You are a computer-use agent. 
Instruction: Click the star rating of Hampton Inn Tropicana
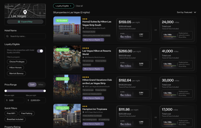pos(85,106)
